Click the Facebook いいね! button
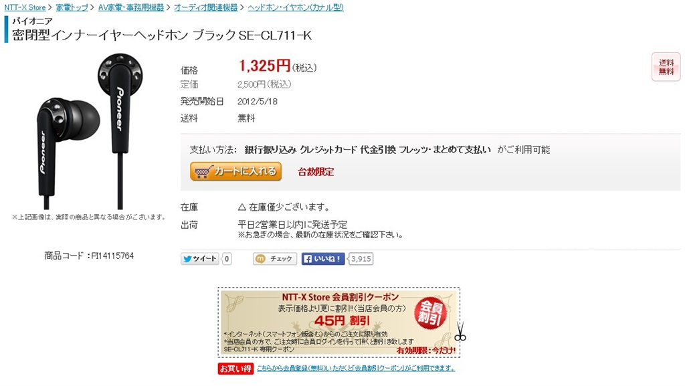 (x=323, y=259)
